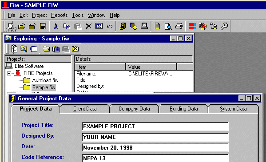The width and height of the screenshot is (266, 162).
Task: Click the tree hierarchy explorer icon
Action: [214, 26]
